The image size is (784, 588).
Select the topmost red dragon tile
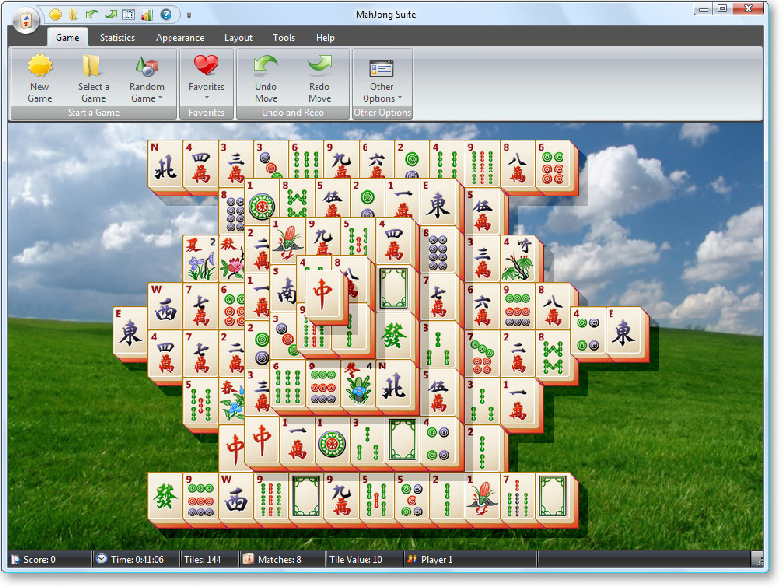pyautogui.click(x=323, y=295)
